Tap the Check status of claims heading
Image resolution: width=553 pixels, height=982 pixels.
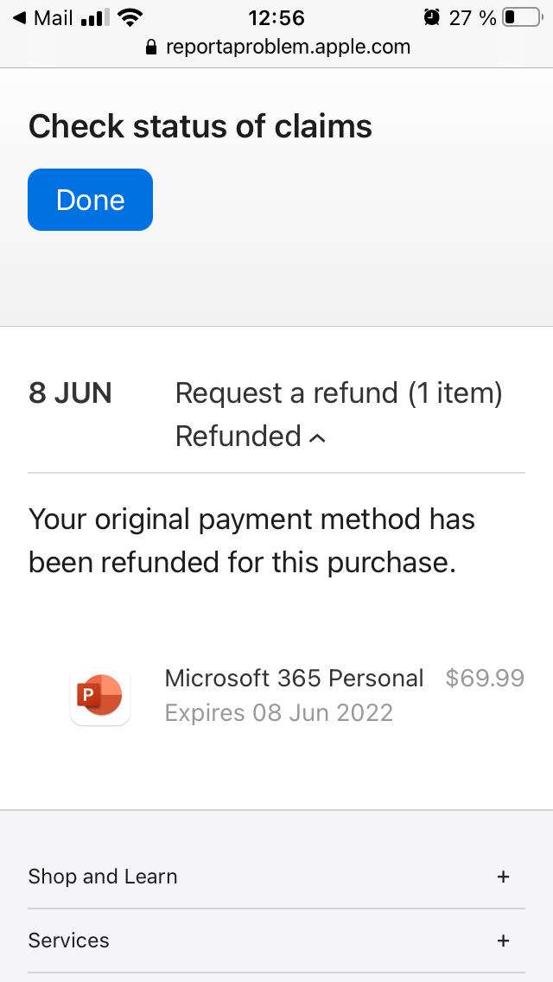(x=200, y=127)
